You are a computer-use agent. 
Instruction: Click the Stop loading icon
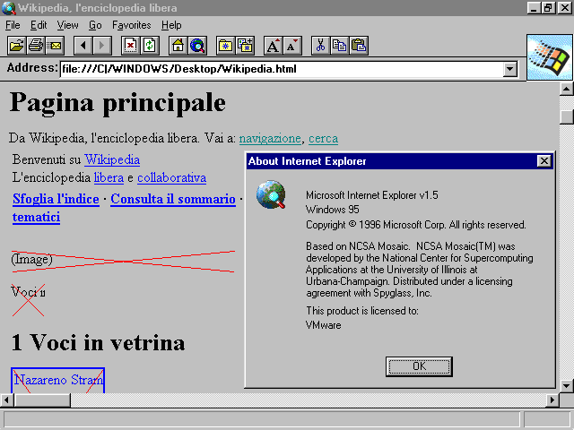[130, 45]
